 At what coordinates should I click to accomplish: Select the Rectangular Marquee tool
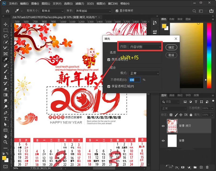click(x=5, y=30)
